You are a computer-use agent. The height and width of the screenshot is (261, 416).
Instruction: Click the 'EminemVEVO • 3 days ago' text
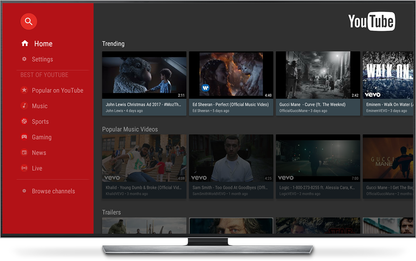coord(387,111)
